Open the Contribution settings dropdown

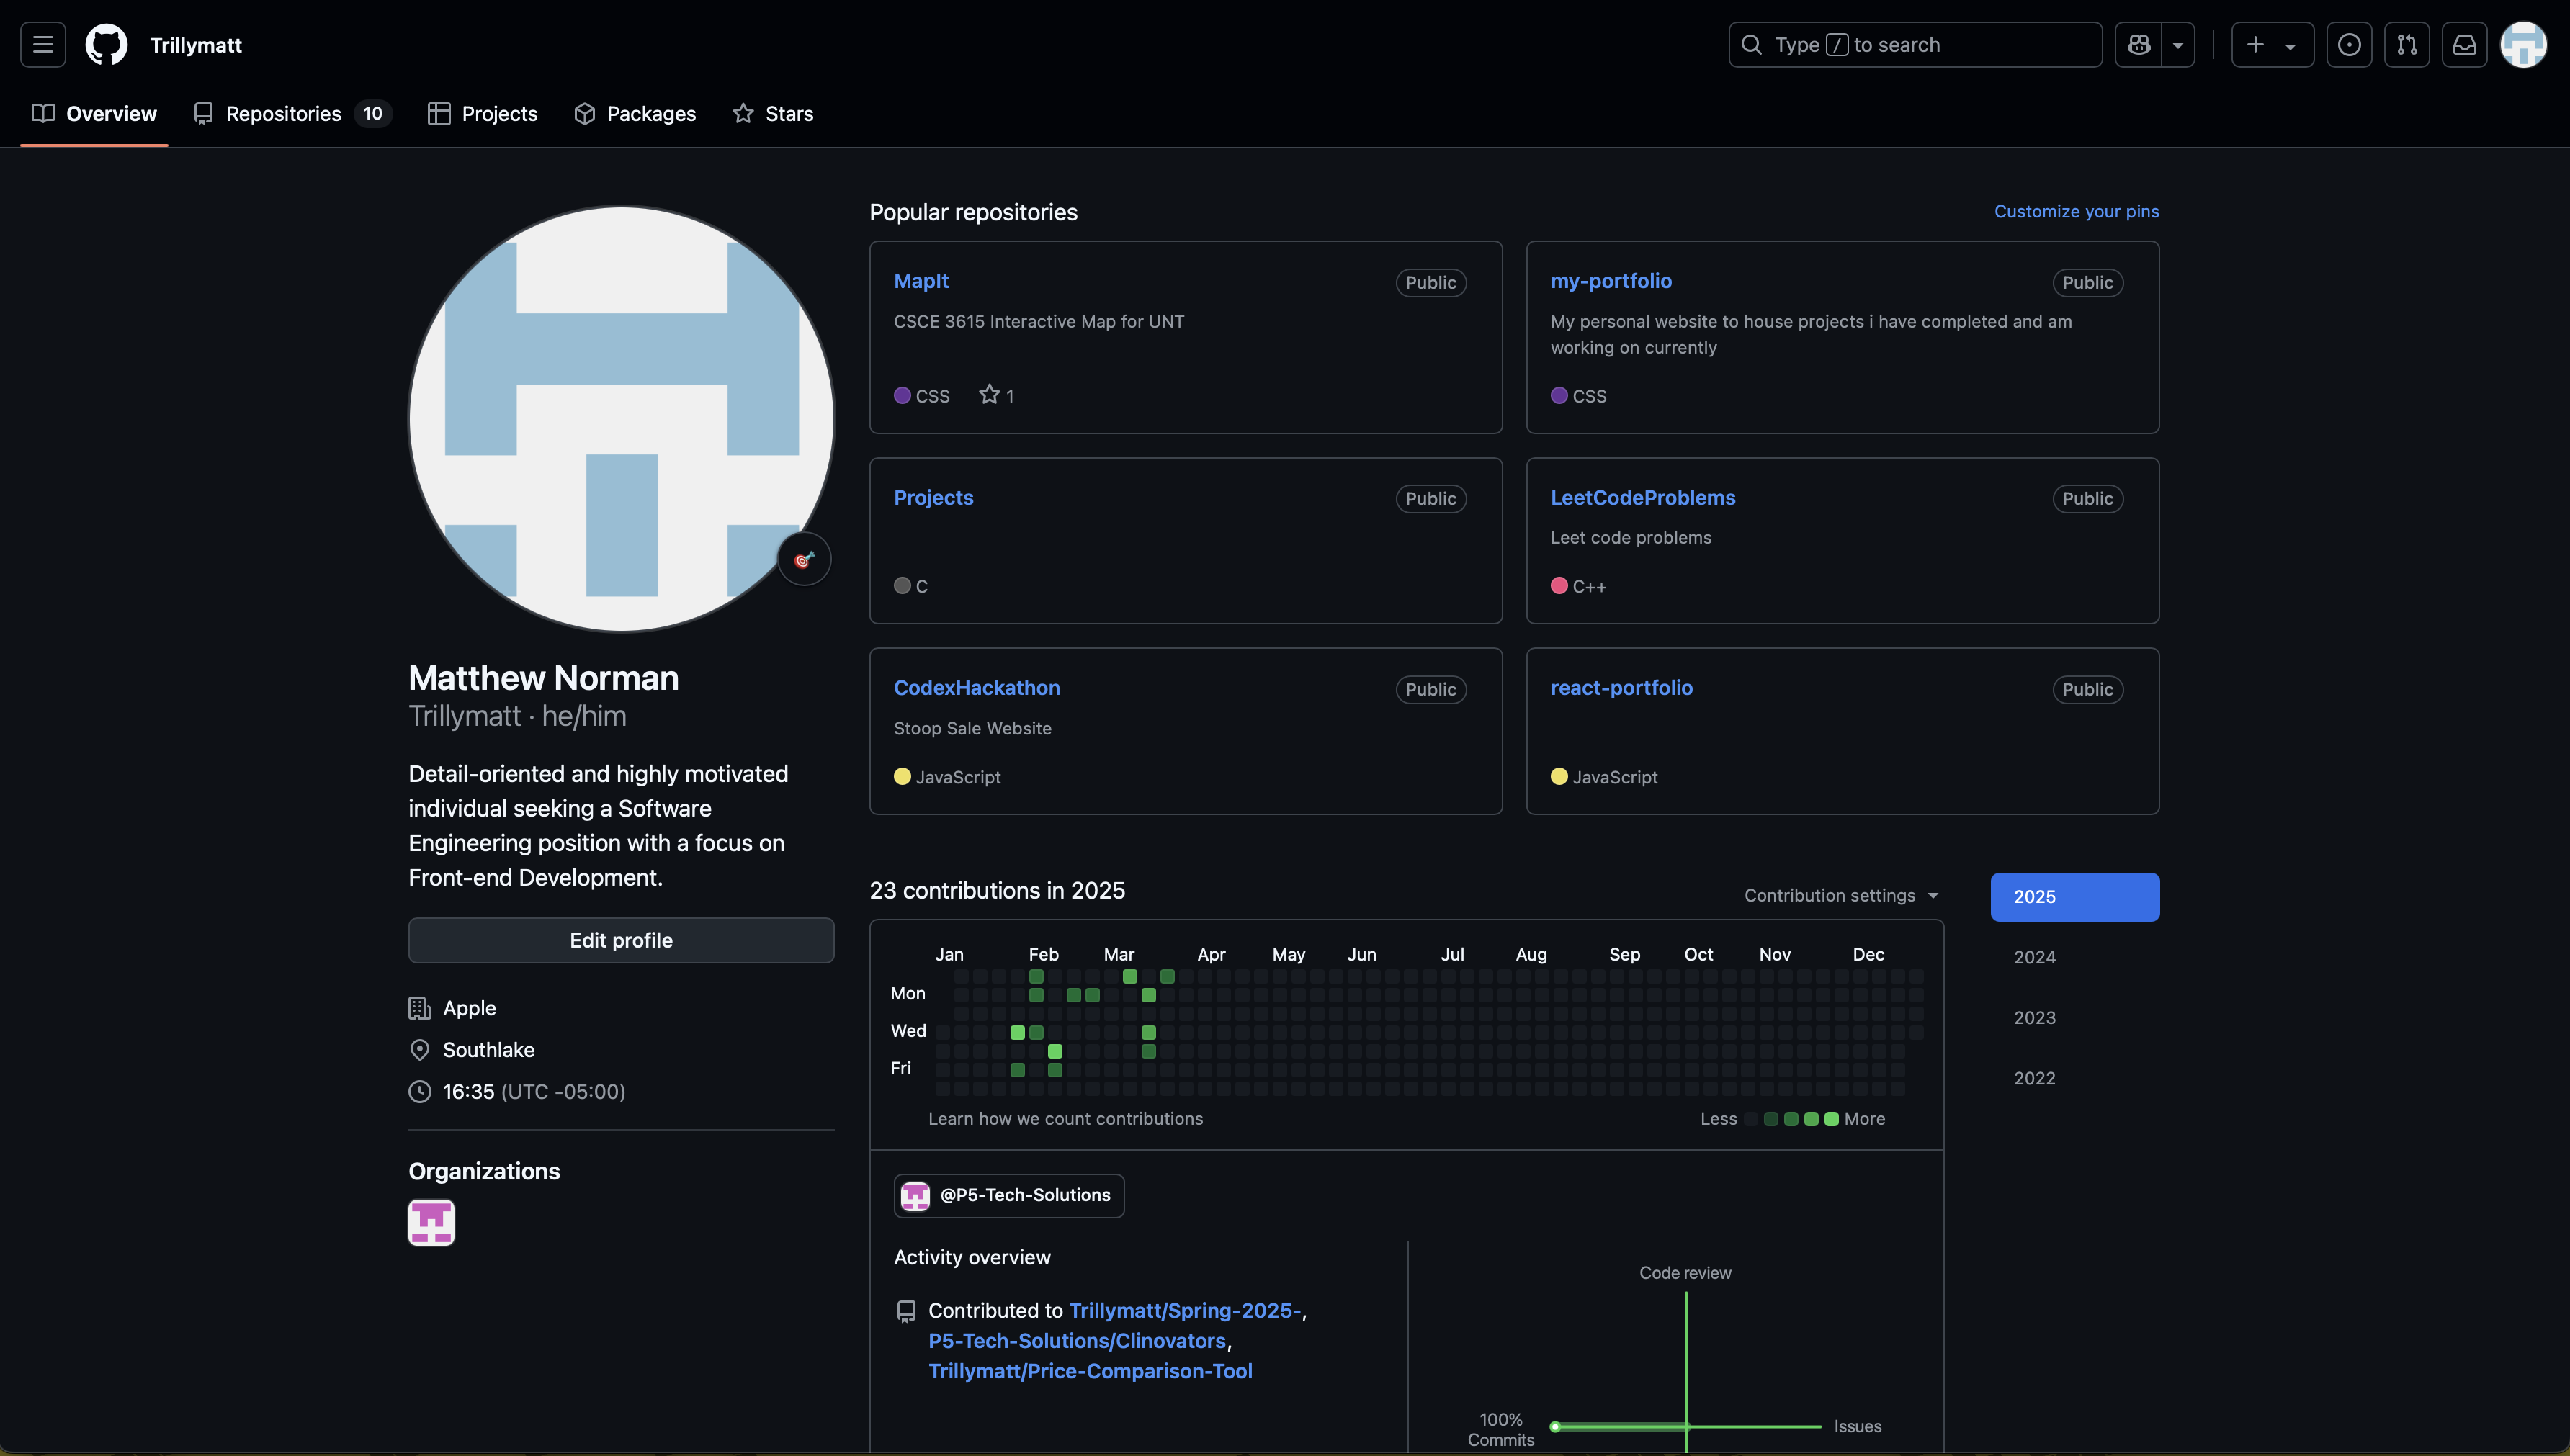click(x=1840, y=895)
